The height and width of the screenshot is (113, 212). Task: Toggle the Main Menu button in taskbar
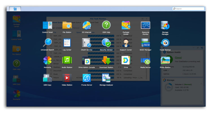click(15, 9)
